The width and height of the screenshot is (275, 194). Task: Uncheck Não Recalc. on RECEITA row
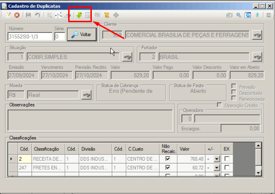pos(168,159)
